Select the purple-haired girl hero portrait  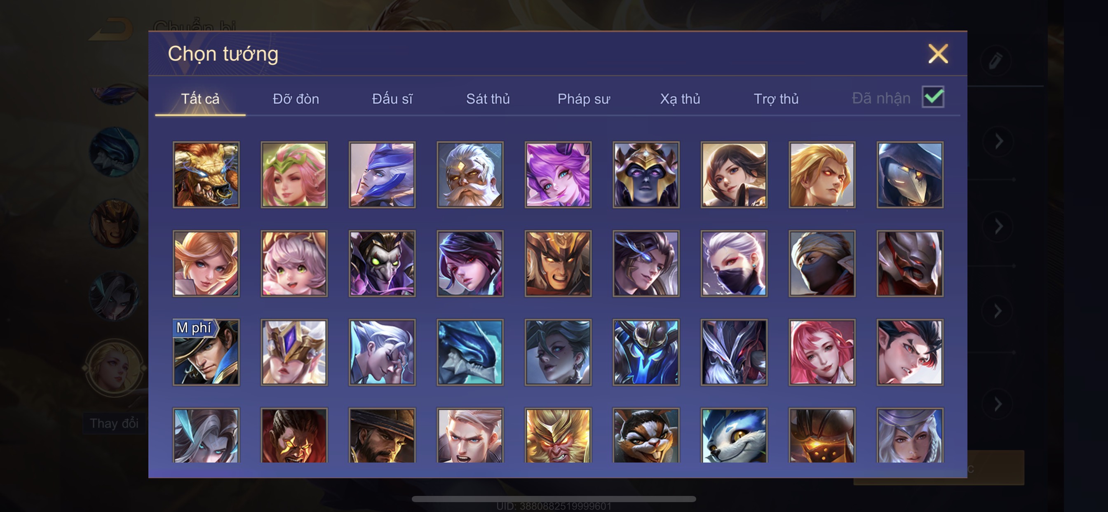pos(558,175)
